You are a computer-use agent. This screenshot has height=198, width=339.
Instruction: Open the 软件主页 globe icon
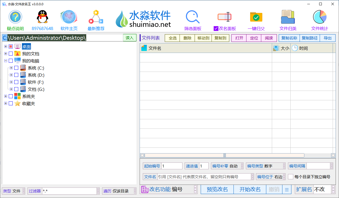click(69, 17)
